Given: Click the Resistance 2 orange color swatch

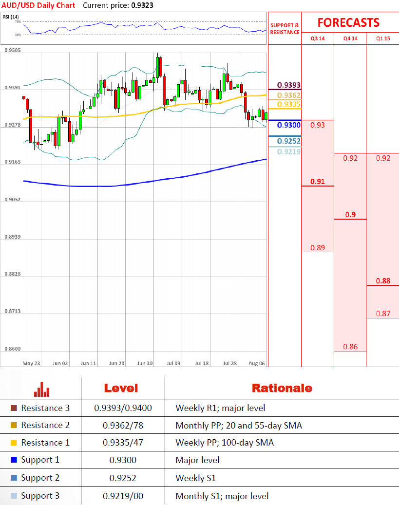Looking at the screenshot, I should [x=14, y=425].
